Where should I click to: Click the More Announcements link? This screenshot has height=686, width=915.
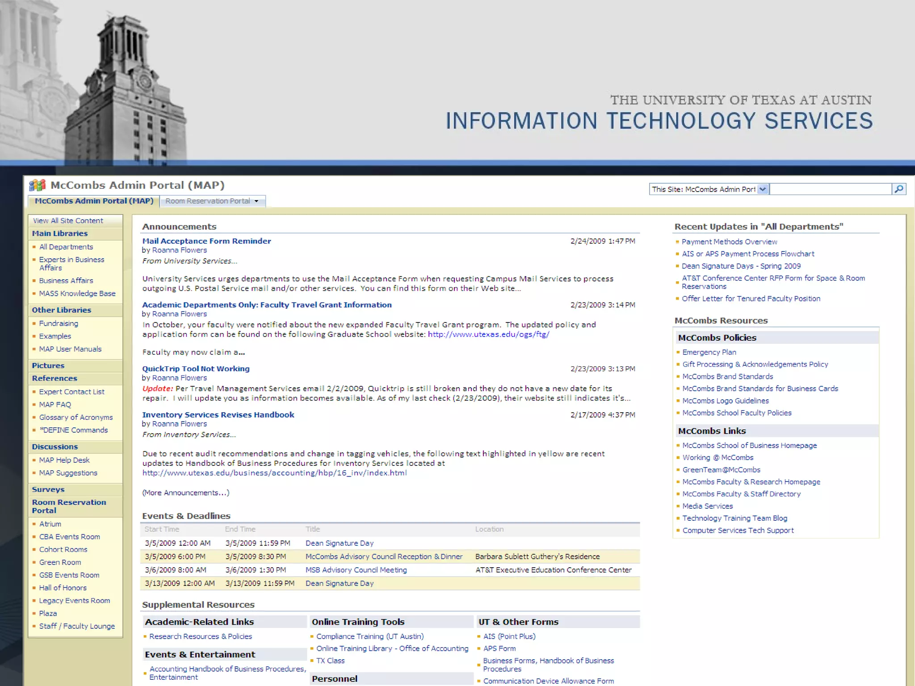coord(185,493)
